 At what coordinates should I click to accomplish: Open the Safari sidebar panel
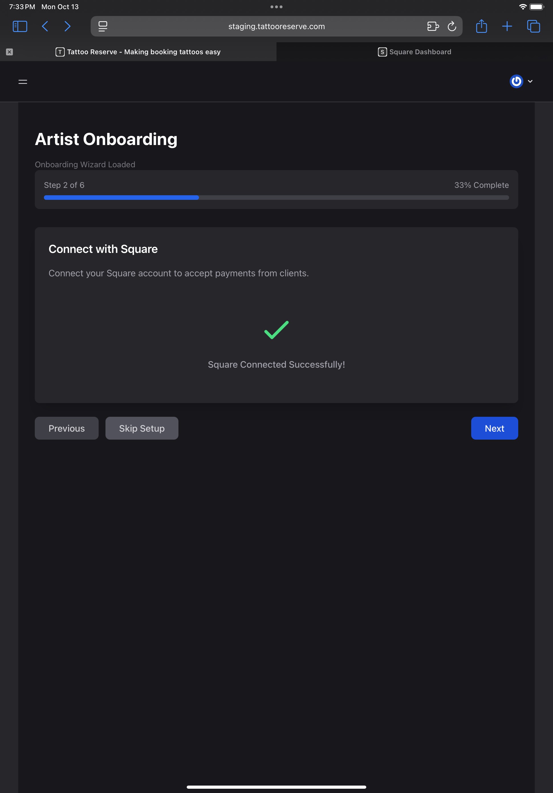click(20, 27)
